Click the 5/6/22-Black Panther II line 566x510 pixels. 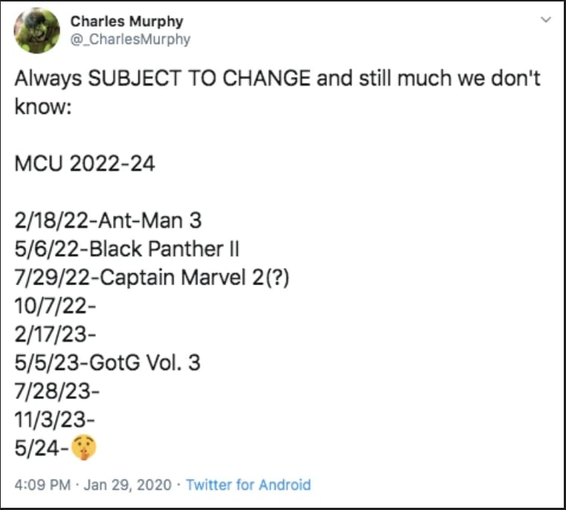[127, 249]
